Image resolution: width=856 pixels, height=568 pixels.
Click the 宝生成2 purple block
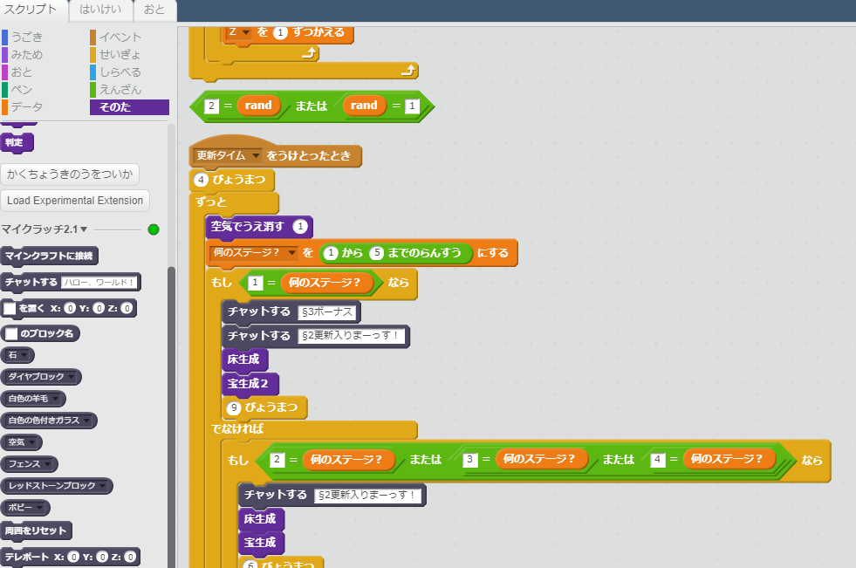click(253, 381)
